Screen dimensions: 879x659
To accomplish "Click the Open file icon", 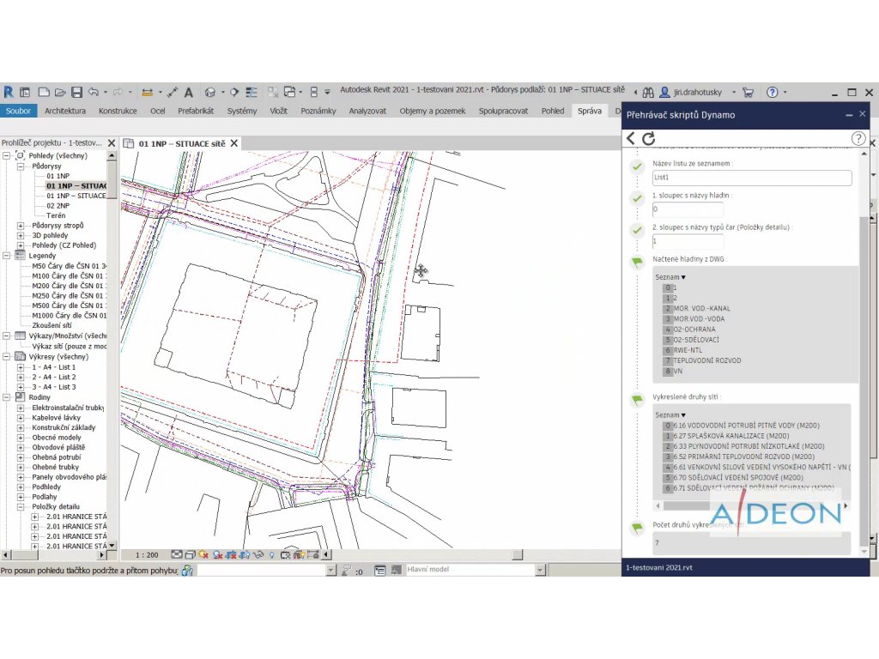I will coord(60,92).
